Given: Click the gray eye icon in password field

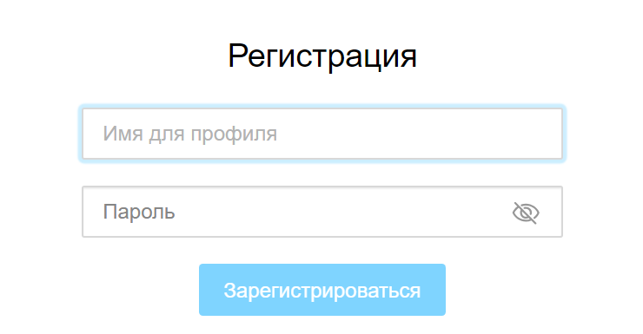Looking at the screenshot, I should pos(526,213).
